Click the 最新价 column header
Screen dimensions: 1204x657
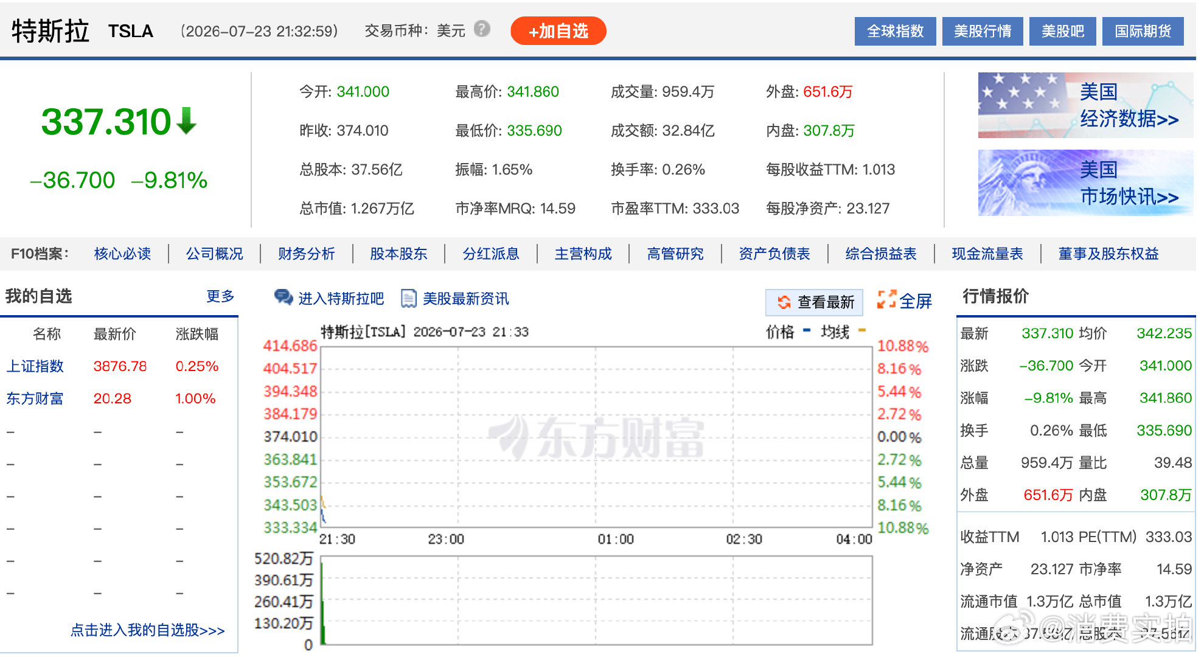(114, 334)
